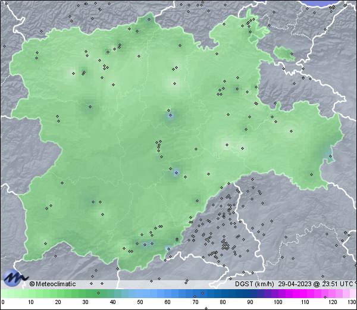The height and width of the screenshot is (310, 357).
Task: Select the station marker inside the small isolated green enclave
Action: pos(292,54)
